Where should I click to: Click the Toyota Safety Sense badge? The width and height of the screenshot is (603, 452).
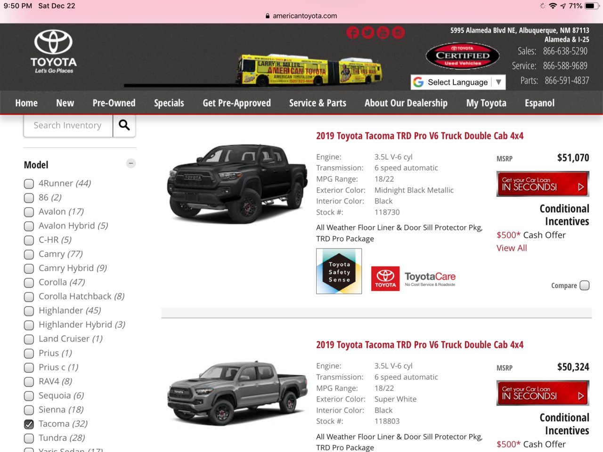[x=339, y=271]
